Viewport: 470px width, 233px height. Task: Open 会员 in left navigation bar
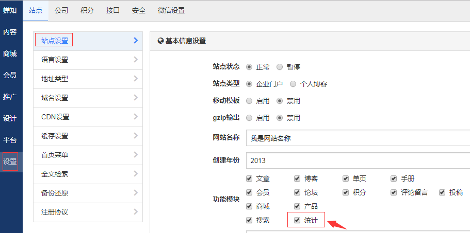click(x=10, y=75)
